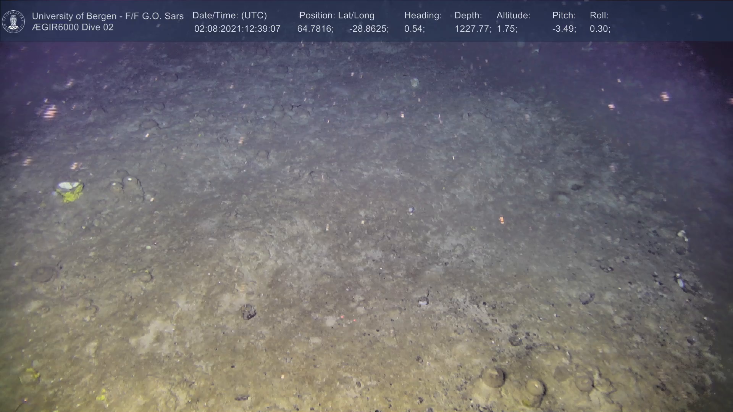
Task: Click the depth value 1227.77
Action: pyautogui.click(x=472, y=29)
